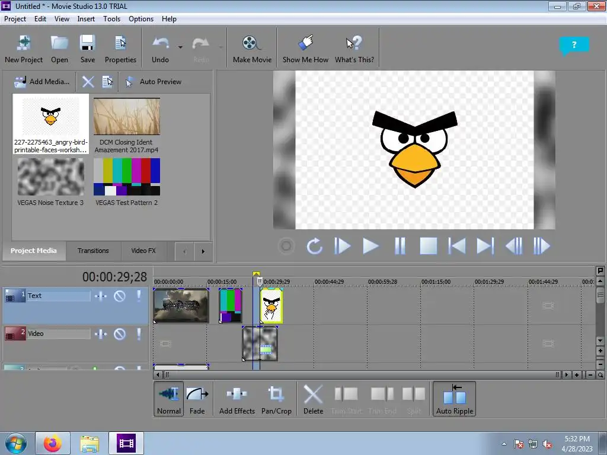Select the Fade tool
Viewport: 607px width, 455px height.
click(x=197, y=399)
